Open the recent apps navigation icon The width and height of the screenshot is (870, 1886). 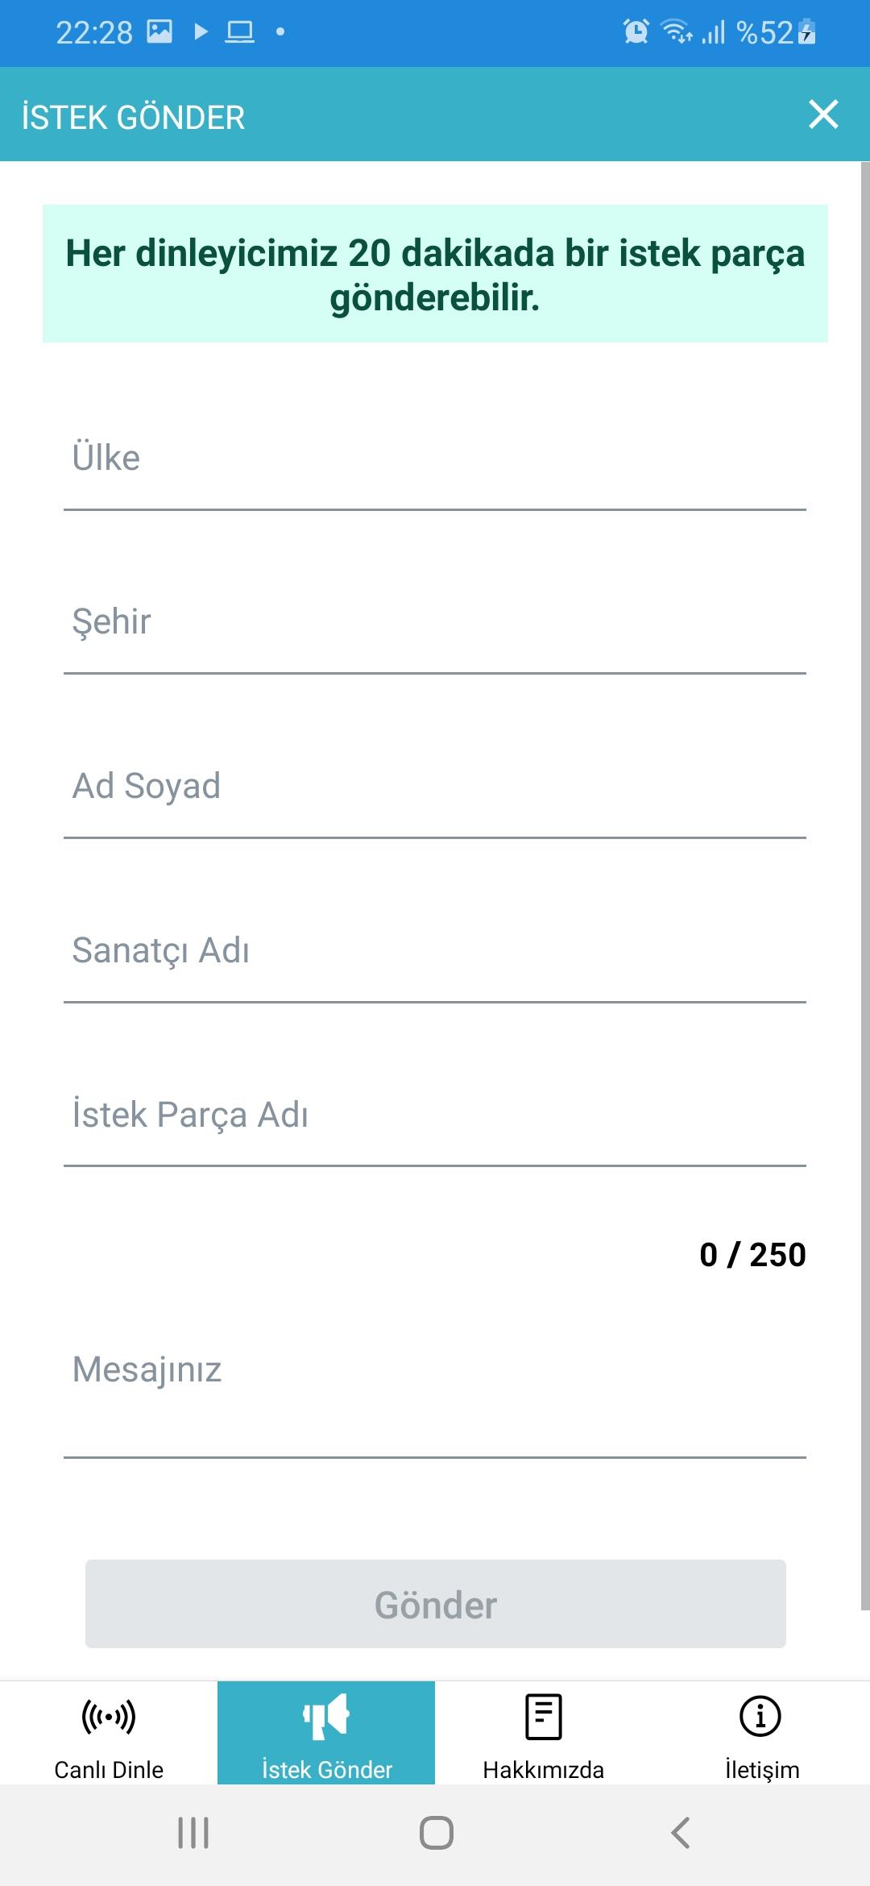click(193, 1833)
